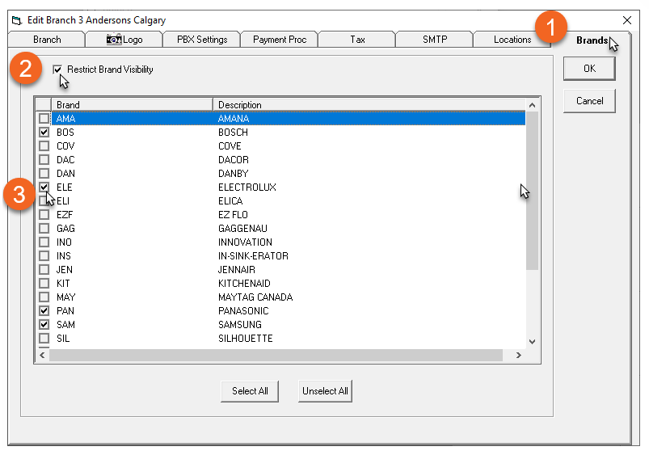The image size is (649, 455).
Task: Uncheck the BOS brand checkbox
Action: [x=44, y=132]
